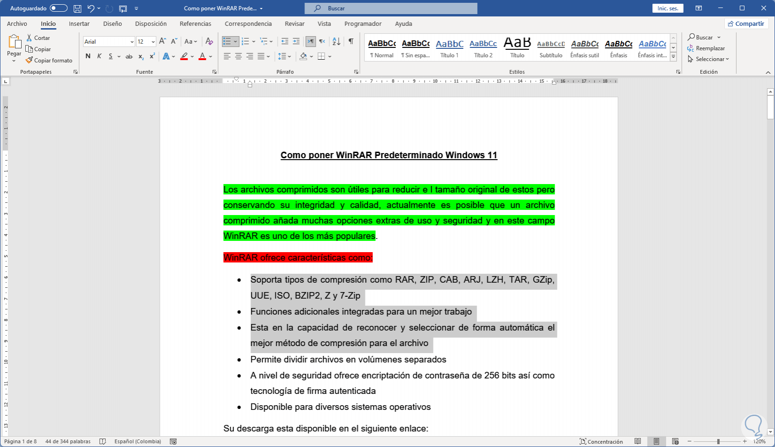The height and width of the screenshot is (447, 775).
Task: Apply strikethrough formatting
Action: (129, 56)
